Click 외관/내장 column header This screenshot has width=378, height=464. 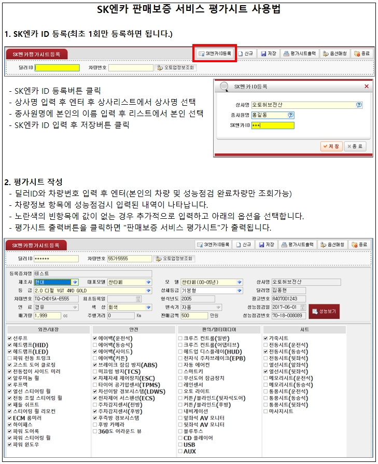(48, 330)
